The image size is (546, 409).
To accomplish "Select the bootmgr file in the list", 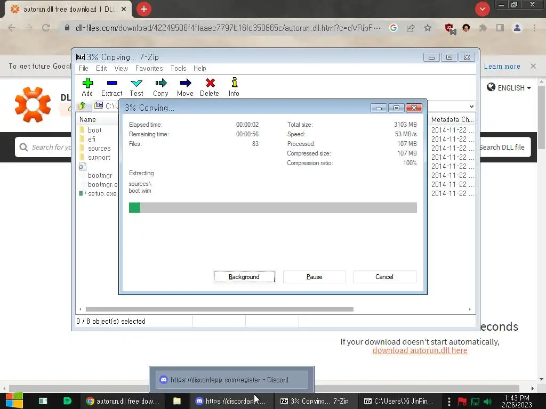I will [x=100, y=175].
